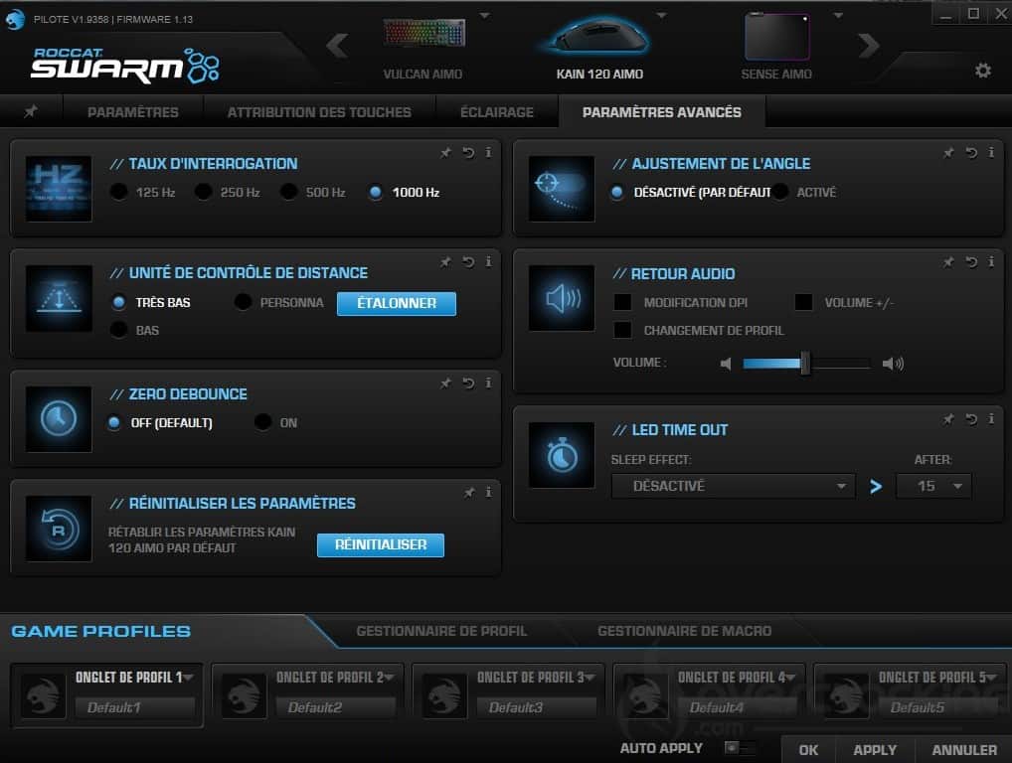This screenshot has height=763, width=1012.
Task: Click right arrow to scroll device list
Action: (x=869, y=46)
